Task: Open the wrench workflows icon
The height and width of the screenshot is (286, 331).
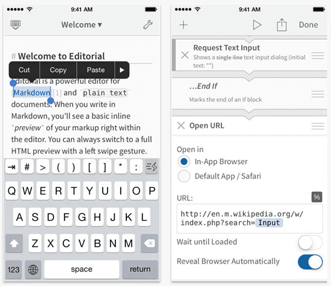Action: [148, 25]
